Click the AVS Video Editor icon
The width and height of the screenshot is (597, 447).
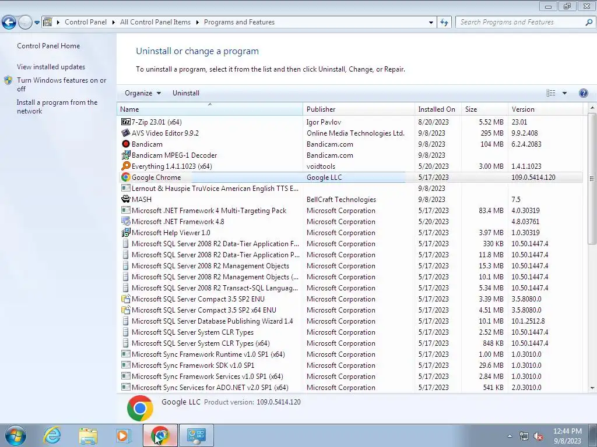[126, 133]
